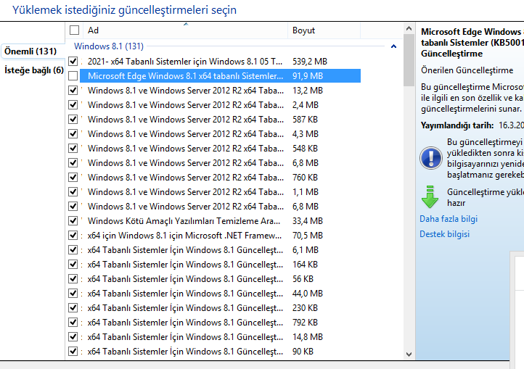The image size is (524, 369).
Task: Sort by the Boyut column header
Action: (324, 30)
